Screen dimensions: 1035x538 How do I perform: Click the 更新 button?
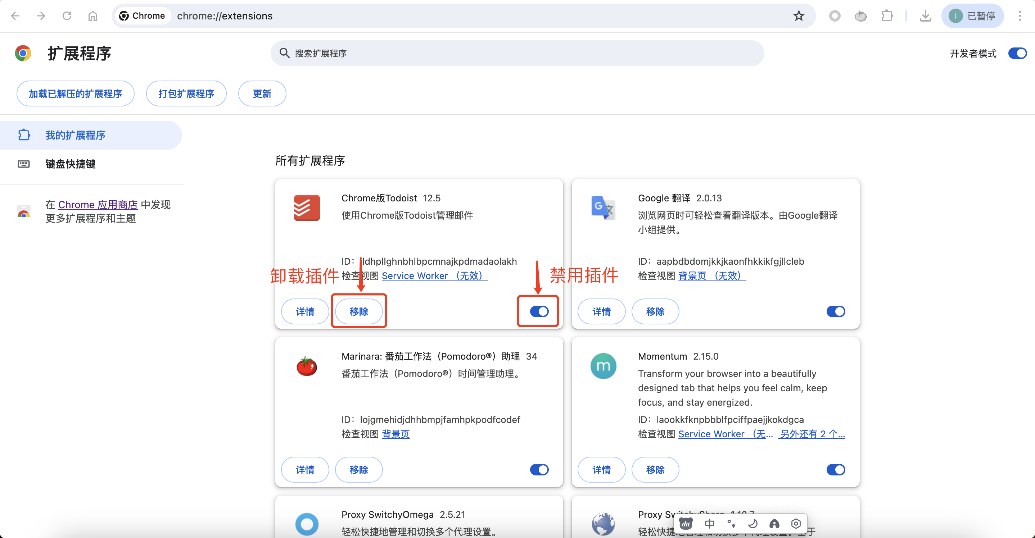tap(262, 94)
